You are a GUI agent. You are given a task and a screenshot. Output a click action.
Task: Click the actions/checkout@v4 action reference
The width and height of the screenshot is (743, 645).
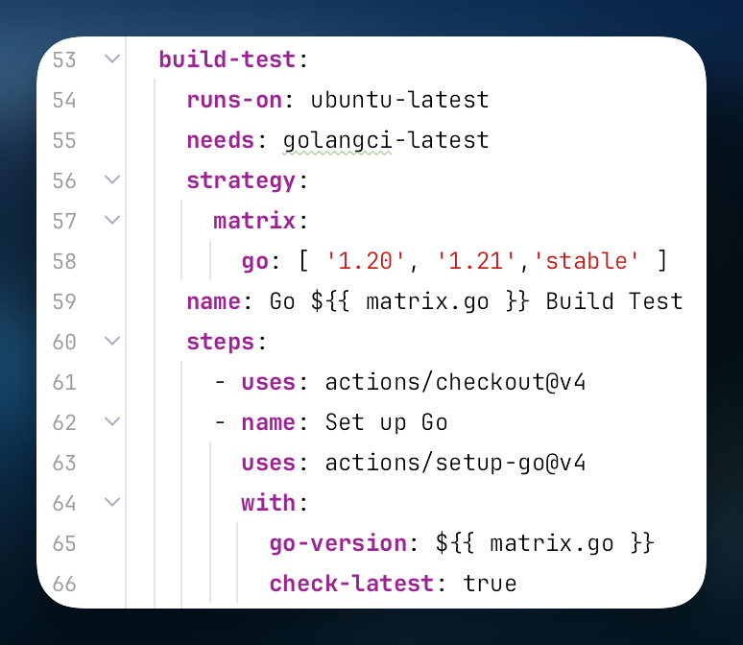pos(455,382)
